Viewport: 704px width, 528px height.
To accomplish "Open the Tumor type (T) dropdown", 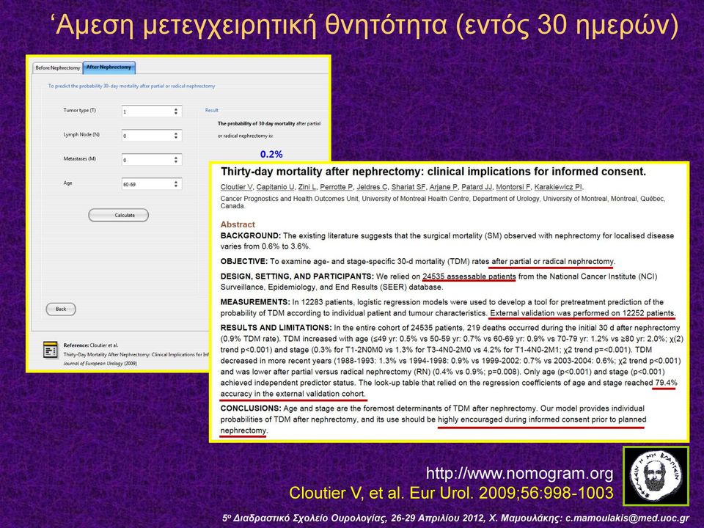I will point(151,111).
